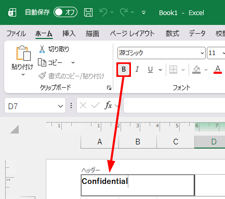Click the Save floppy disk icon

coord(88,12)
